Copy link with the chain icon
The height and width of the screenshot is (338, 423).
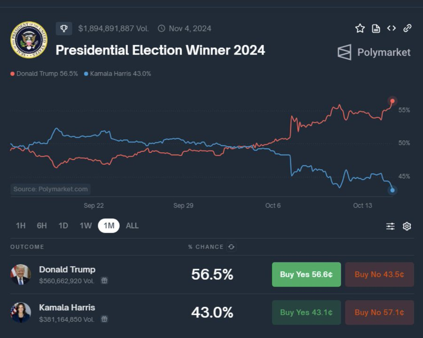(407, 28)
